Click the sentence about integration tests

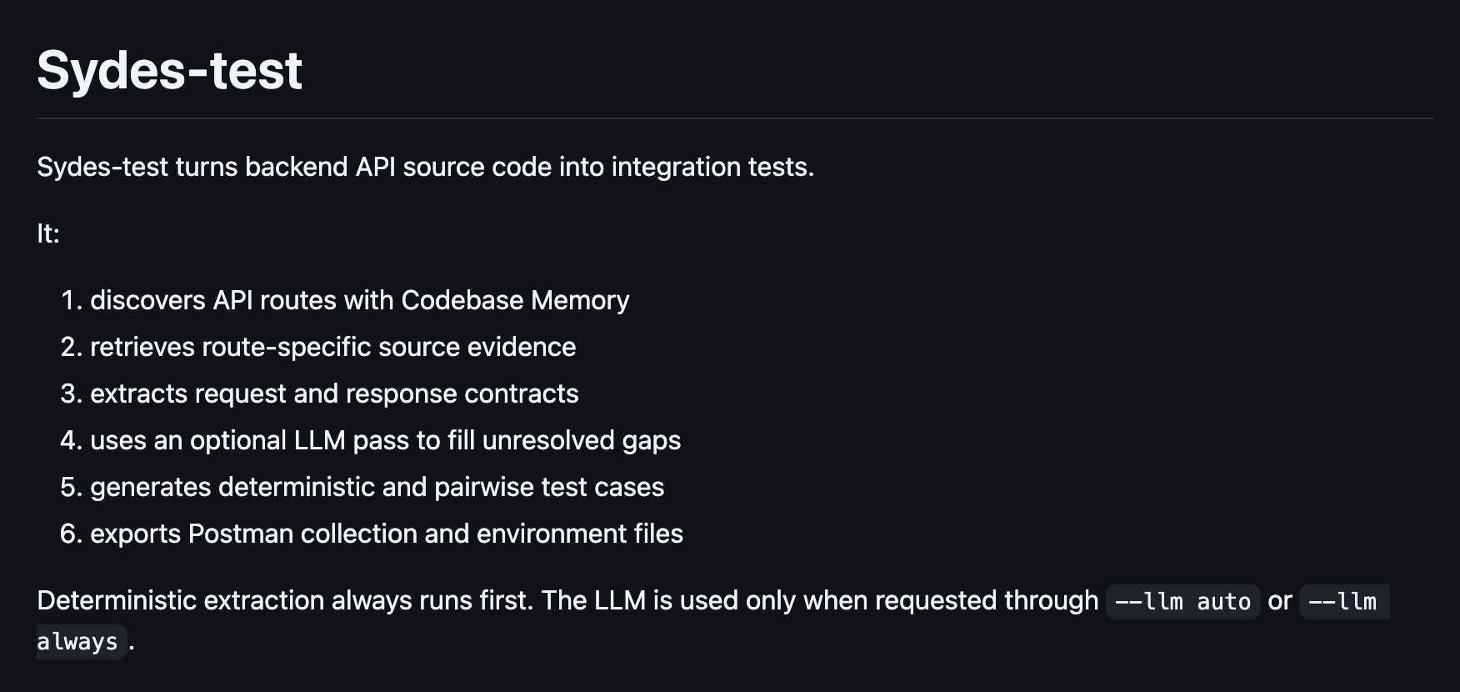(x=425, y=167)
